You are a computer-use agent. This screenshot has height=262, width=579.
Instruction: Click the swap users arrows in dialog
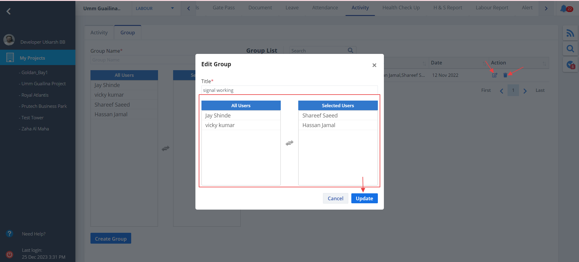[x=289, y=143]
